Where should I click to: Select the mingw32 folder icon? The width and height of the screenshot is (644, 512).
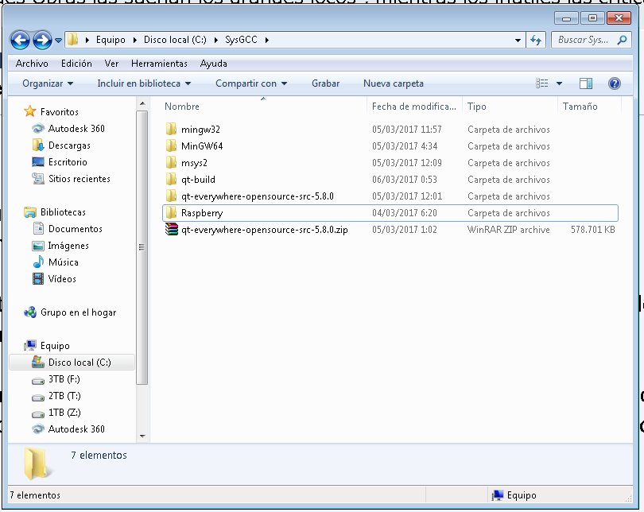pyautogui.click(x=171, y=130)
